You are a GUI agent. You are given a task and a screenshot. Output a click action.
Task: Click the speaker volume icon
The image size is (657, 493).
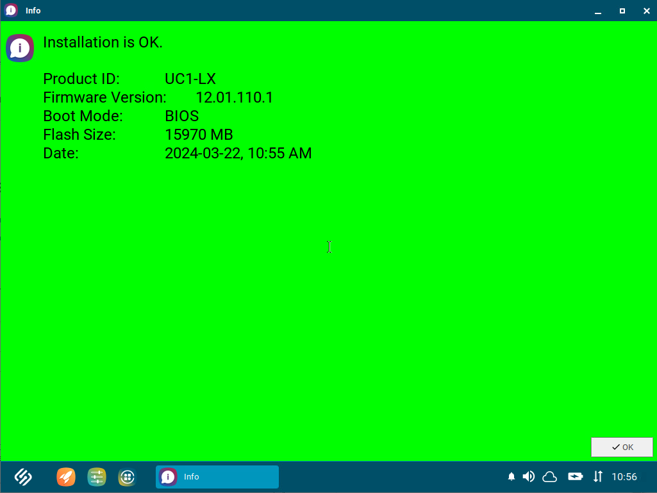pos(528,476)
